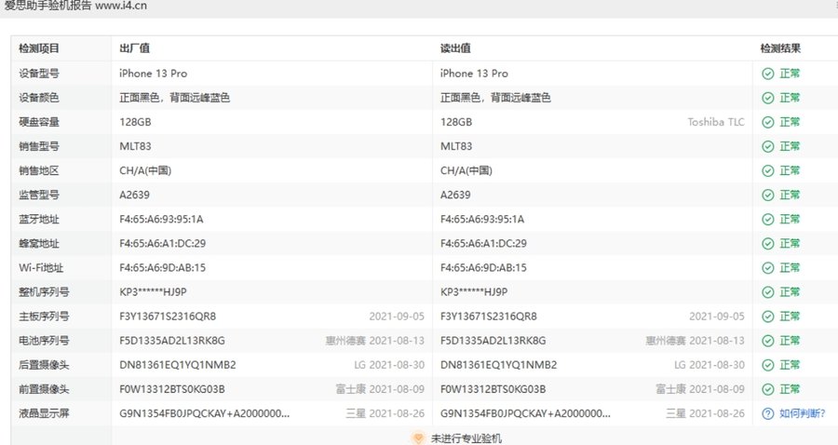
Task: Click factory value MLT83
Action: coord(135,146)
